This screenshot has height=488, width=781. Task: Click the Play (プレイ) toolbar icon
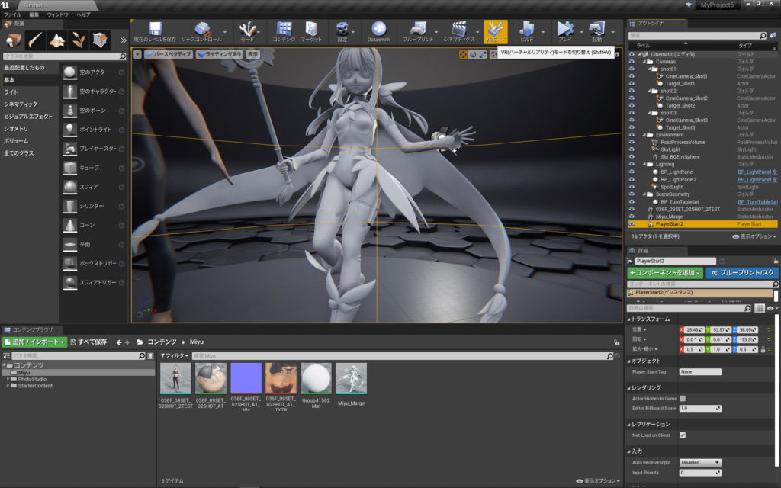[564, 30]
